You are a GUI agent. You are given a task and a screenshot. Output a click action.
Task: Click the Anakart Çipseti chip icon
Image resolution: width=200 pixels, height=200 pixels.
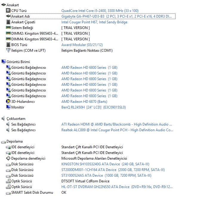8,22
